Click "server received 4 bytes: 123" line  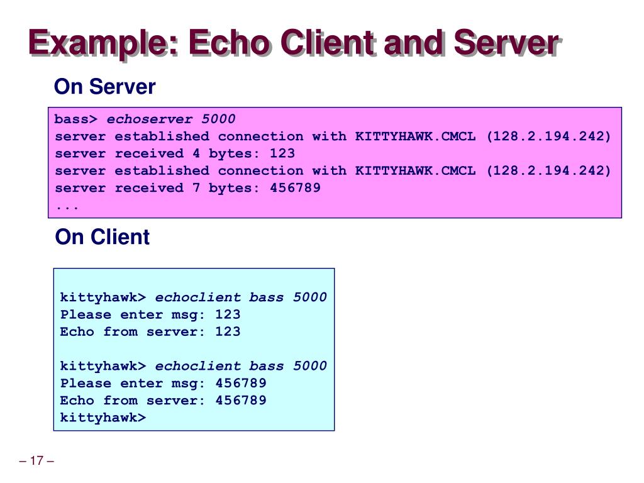point(175,153)
